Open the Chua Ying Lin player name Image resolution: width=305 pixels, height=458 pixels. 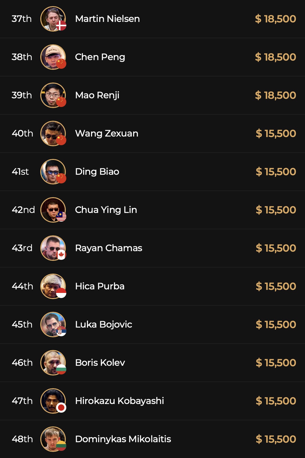(106, 210)
